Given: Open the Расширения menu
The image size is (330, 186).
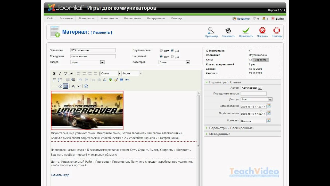Looking at the screenshot, I should 133,19.
